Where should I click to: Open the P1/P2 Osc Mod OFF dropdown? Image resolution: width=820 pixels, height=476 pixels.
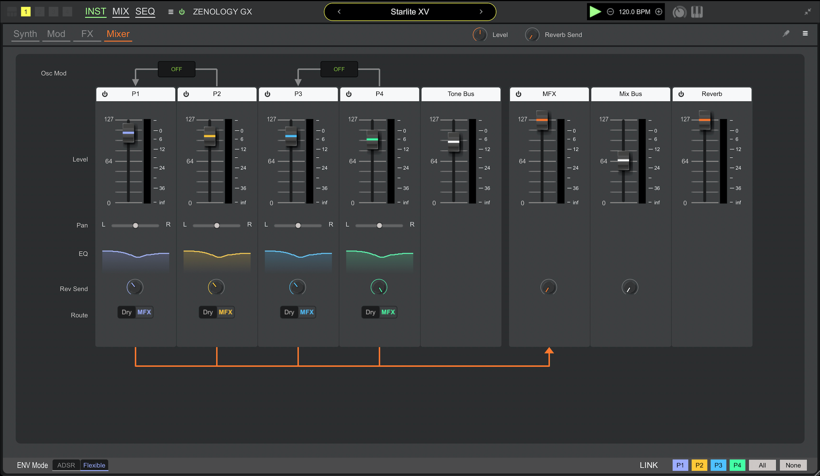click(x=176, y=69)
